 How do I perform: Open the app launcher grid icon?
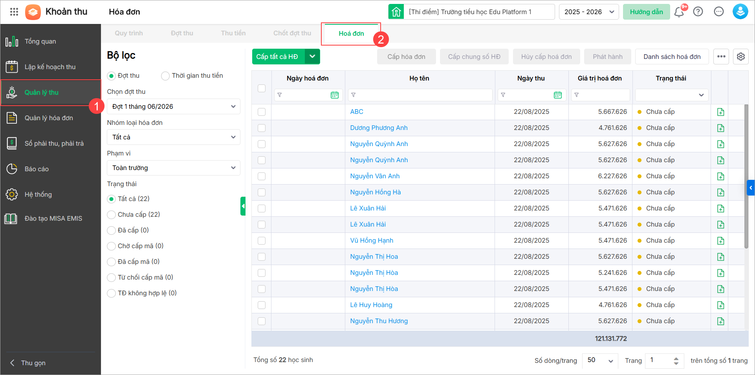14,12
